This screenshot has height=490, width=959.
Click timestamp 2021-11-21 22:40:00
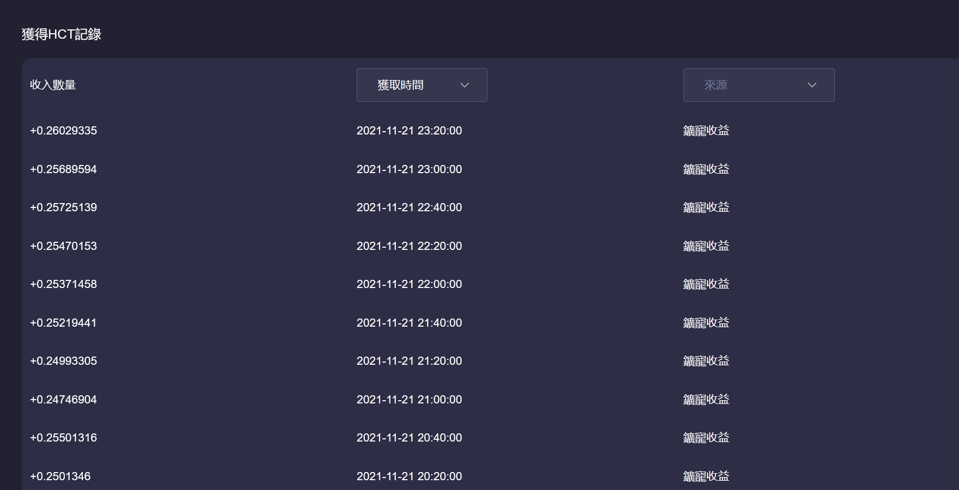click(x=409, y=207)
